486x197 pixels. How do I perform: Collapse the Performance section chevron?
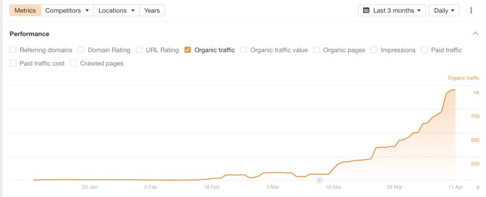(475, 34)
